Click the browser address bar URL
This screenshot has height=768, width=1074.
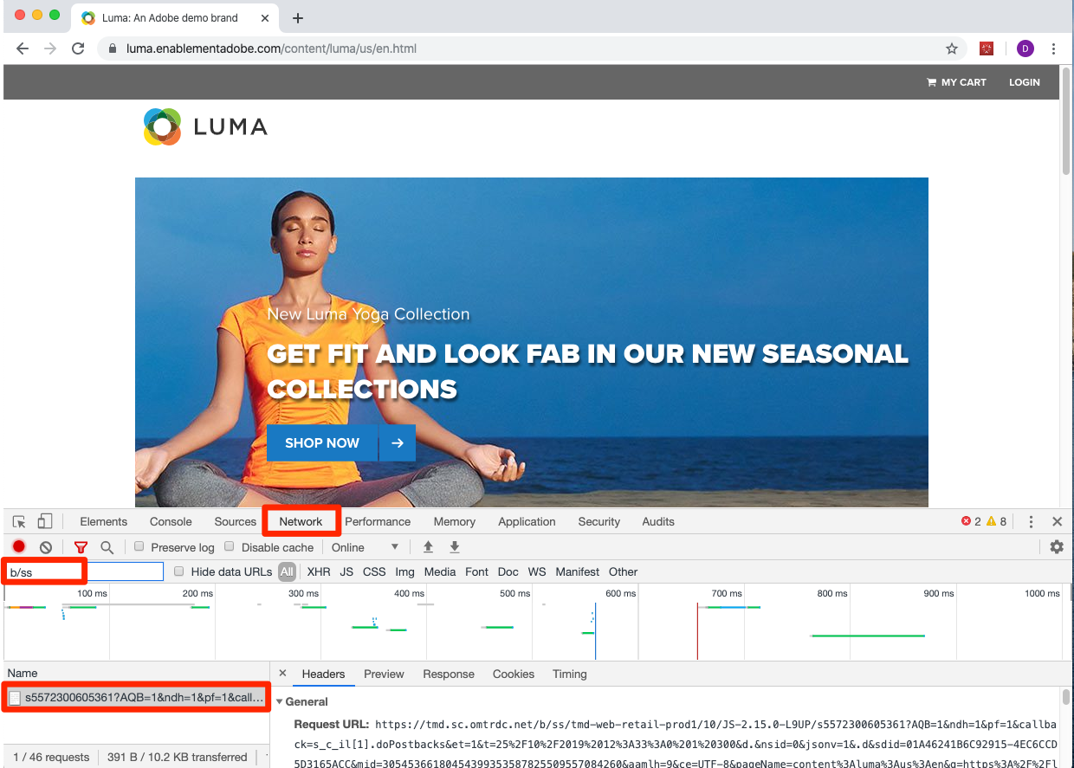271,48
